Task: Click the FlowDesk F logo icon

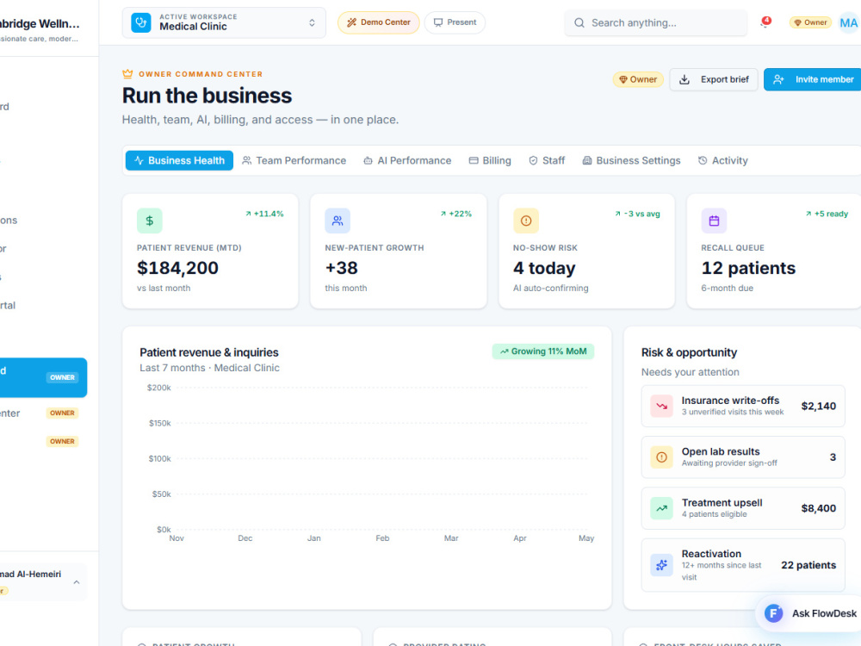Action: click(x=774, y=613)
